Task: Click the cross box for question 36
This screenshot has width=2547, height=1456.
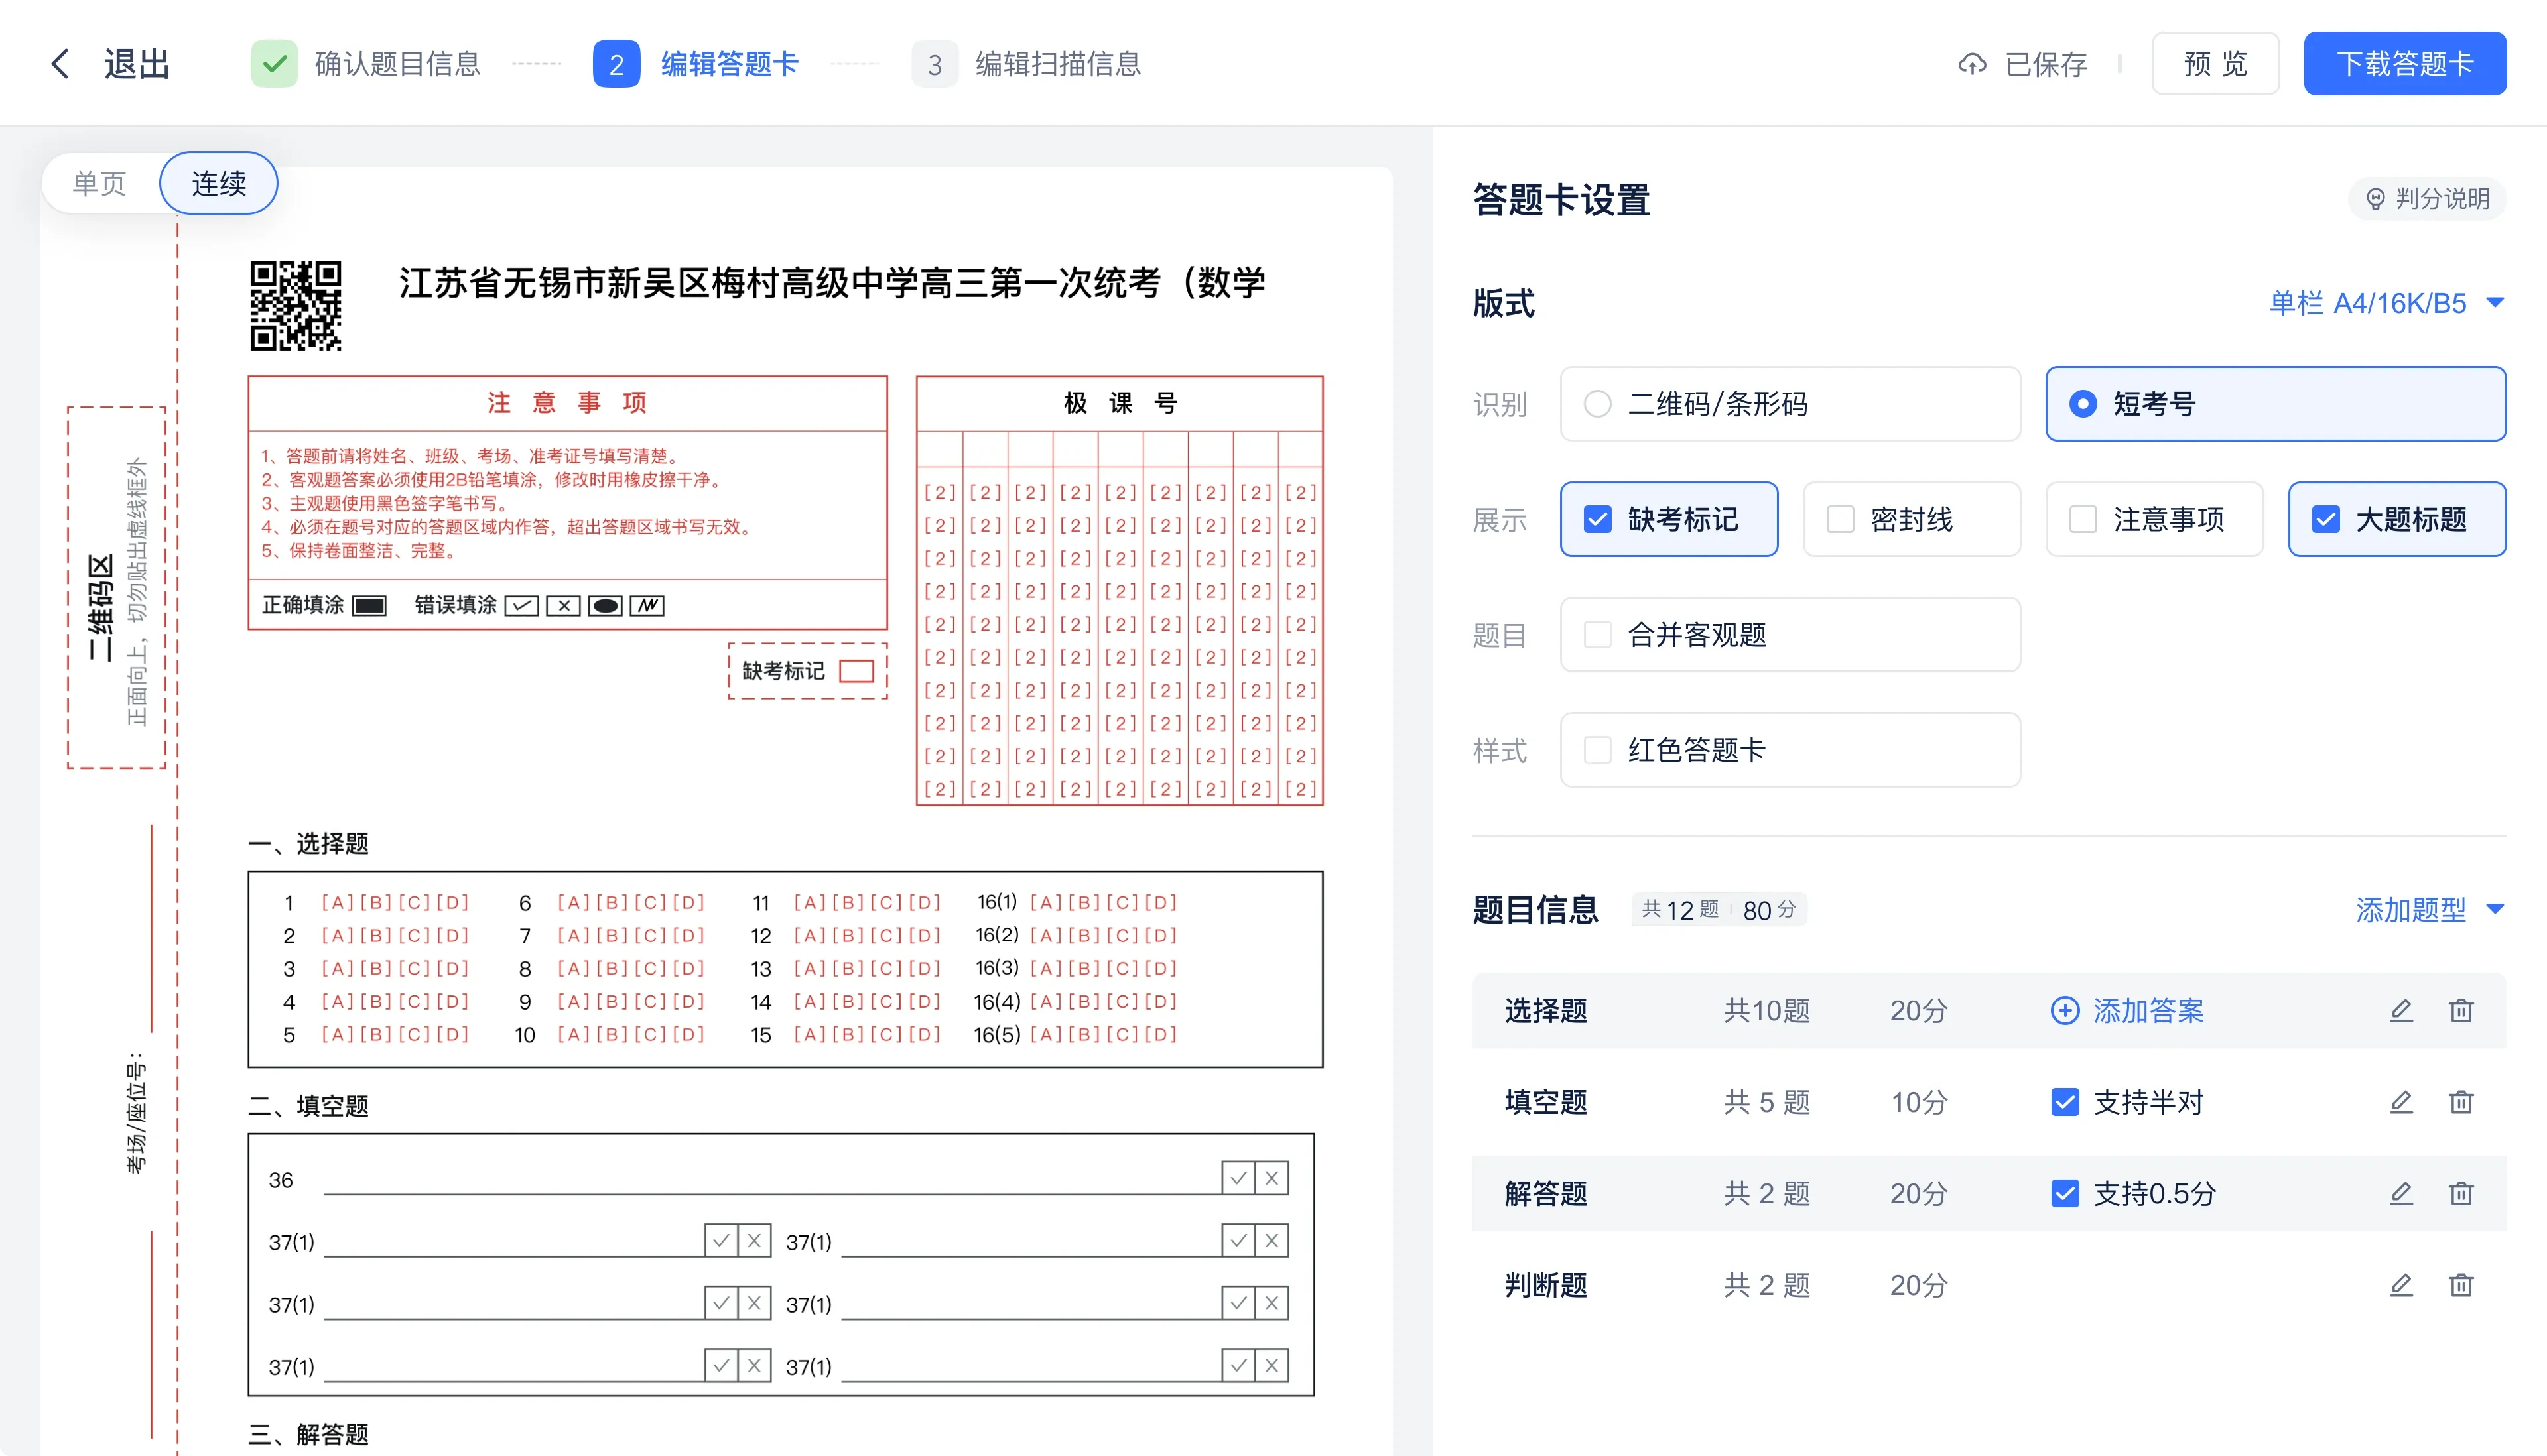Action: pos(1272,1178)
